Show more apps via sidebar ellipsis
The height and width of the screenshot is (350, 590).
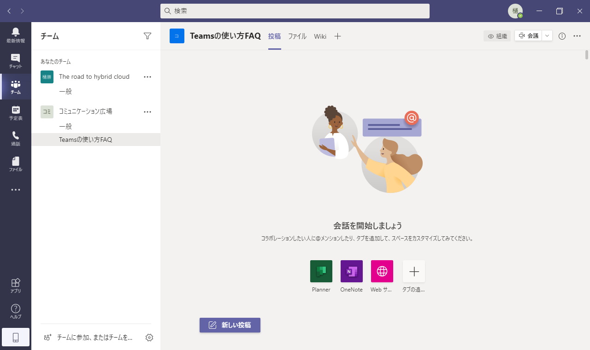pos(16,190)
